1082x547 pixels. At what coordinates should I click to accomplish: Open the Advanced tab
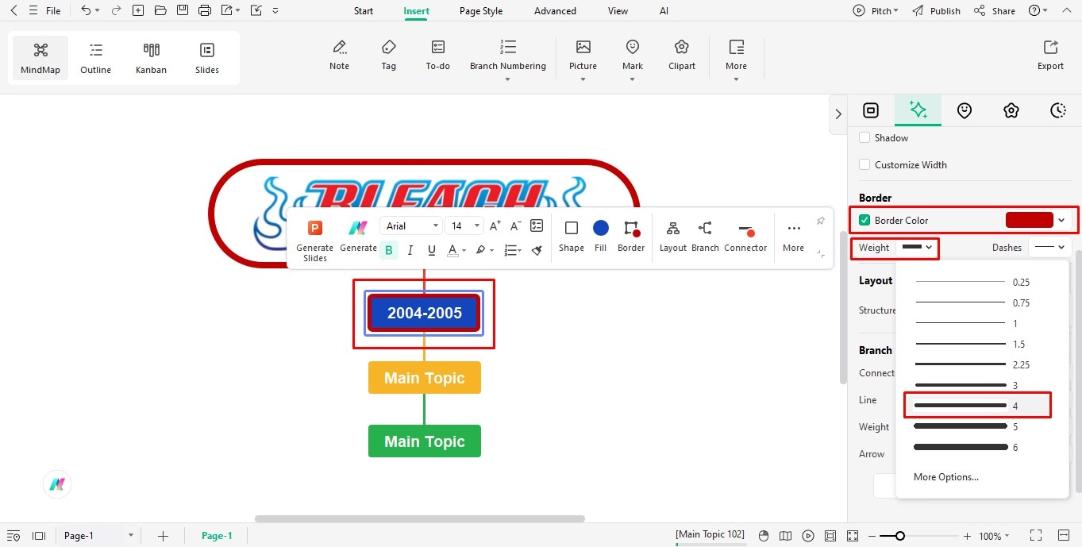(x=555, y=11)
